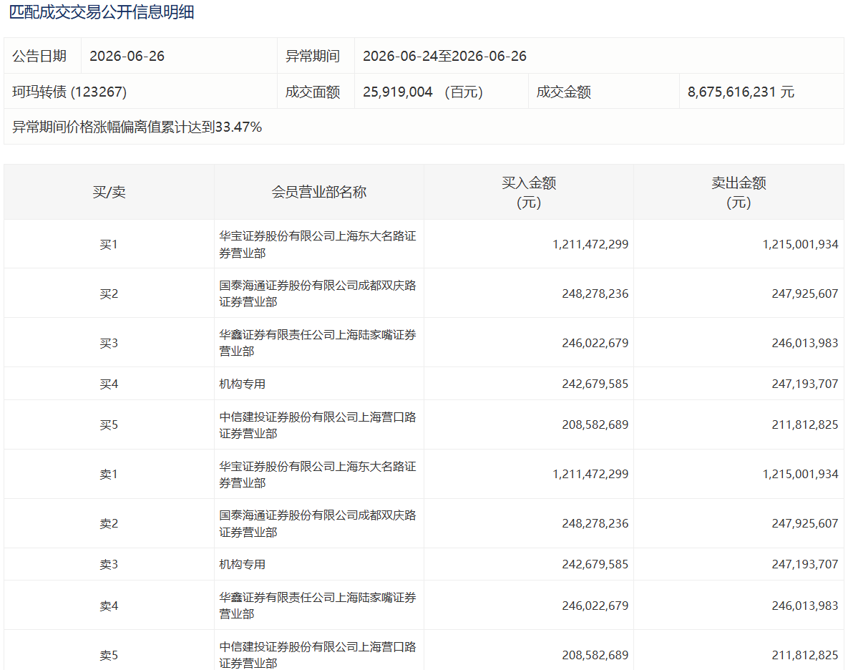848x670 pixels.
Task: Select the 成交金额 label
Action: (563, 92)
